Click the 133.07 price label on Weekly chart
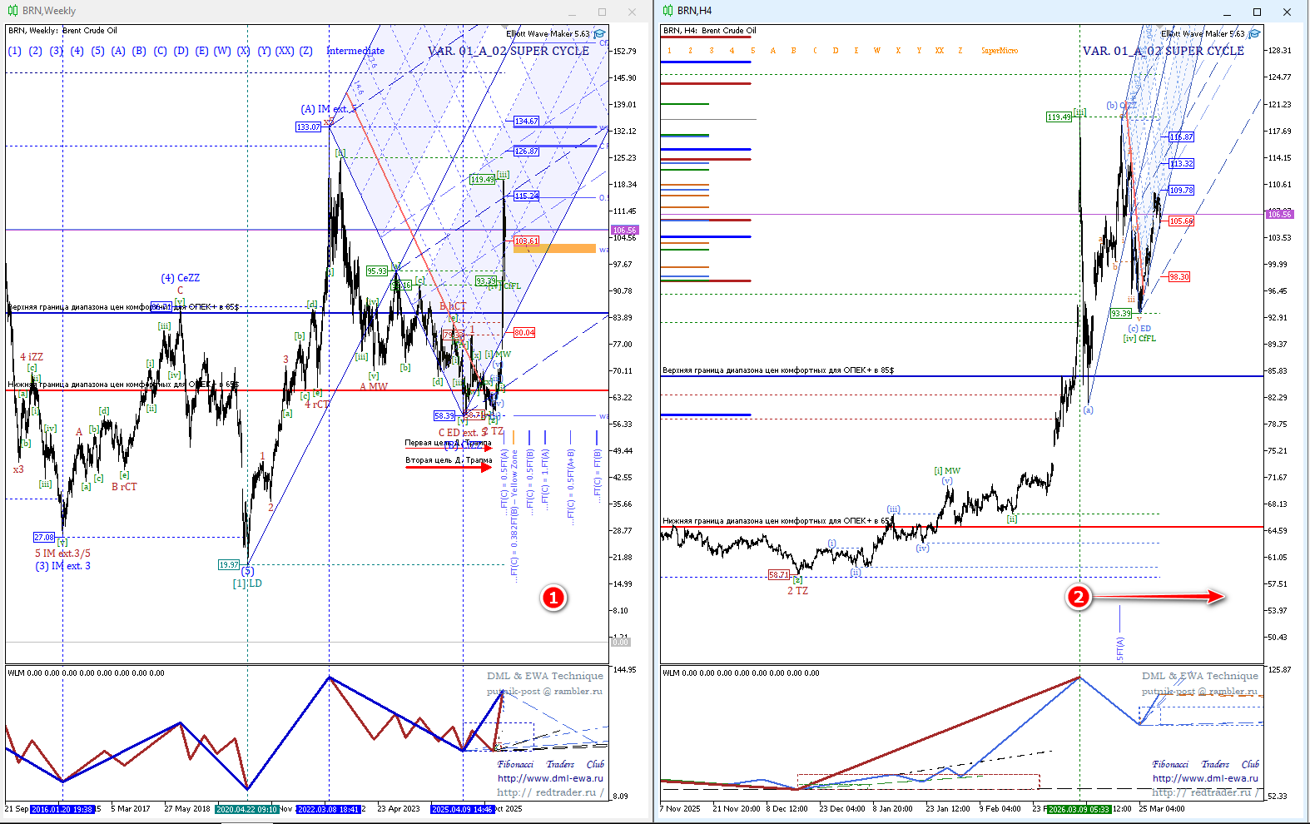1310x824 pixels. click(308, 127)
